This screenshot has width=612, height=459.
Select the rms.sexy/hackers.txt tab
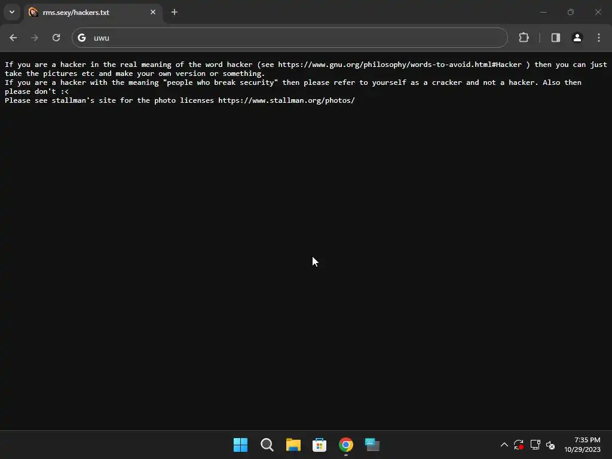point(93,13)
